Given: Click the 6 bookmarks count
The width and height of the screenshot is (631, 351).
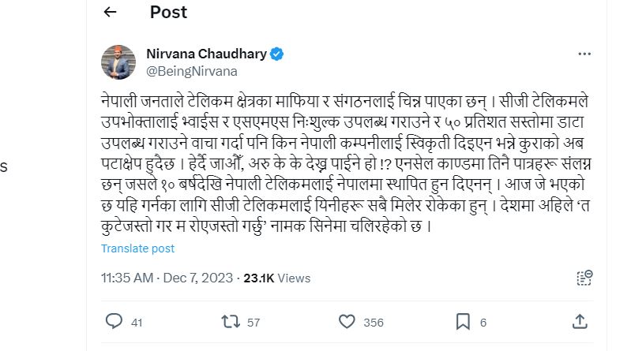Looking at the screenshot, I should coord(483,323).
